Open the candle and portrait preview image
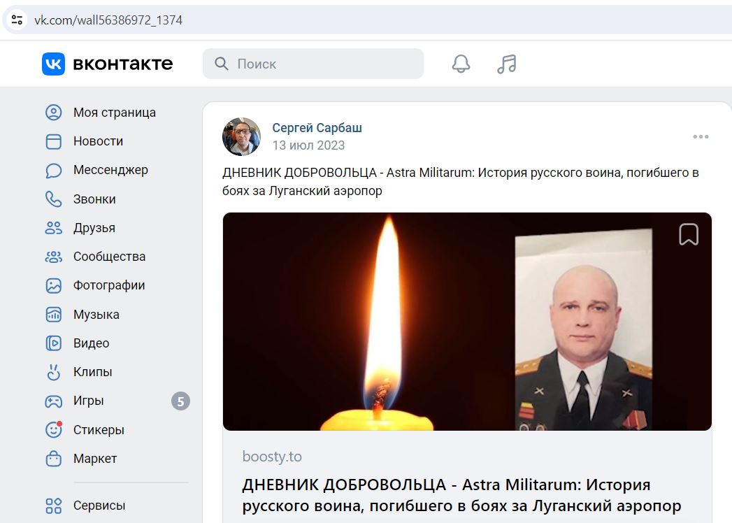The width and height of the screenshot is (732, 523). [x=467, y=321]
